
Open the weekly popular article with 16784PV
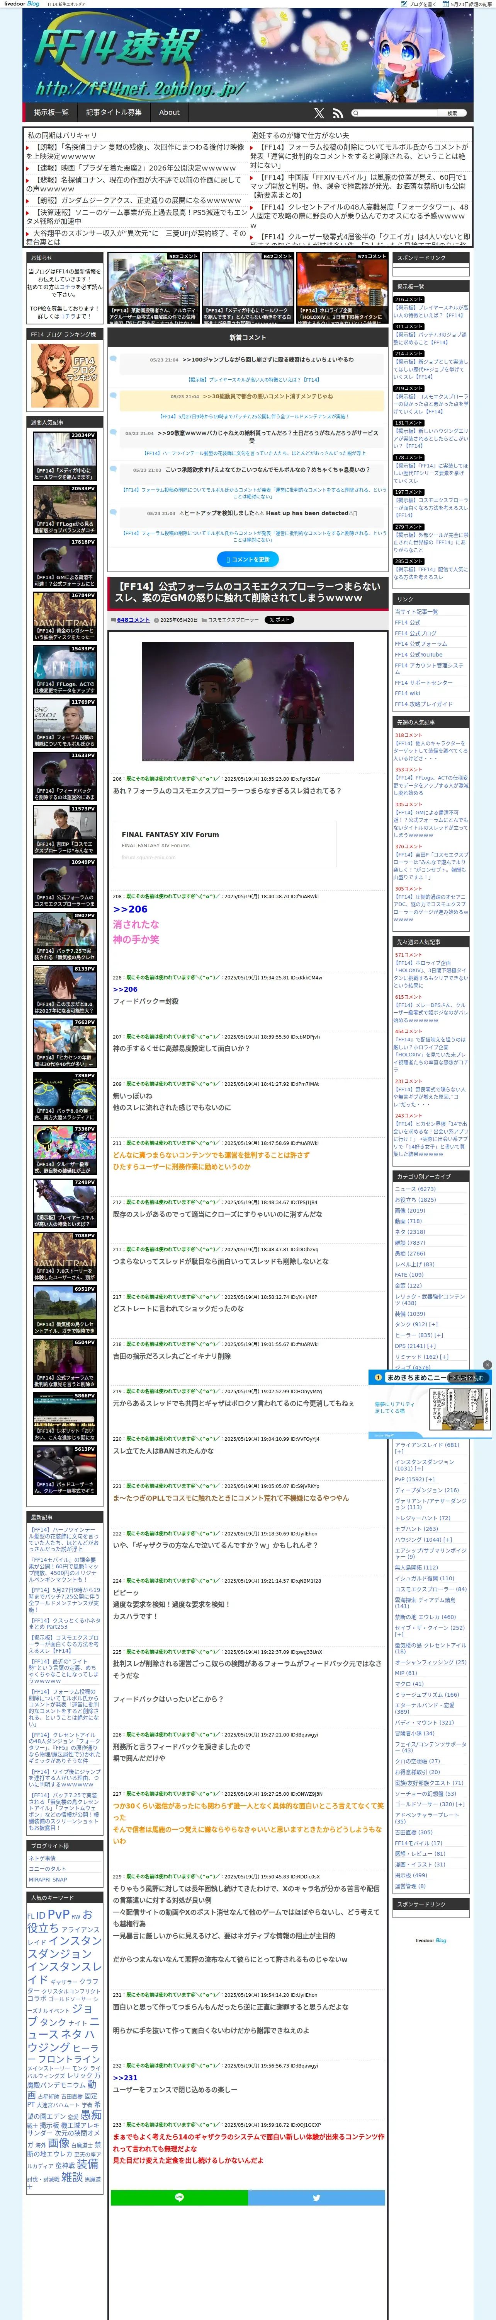tap(65, 616)
